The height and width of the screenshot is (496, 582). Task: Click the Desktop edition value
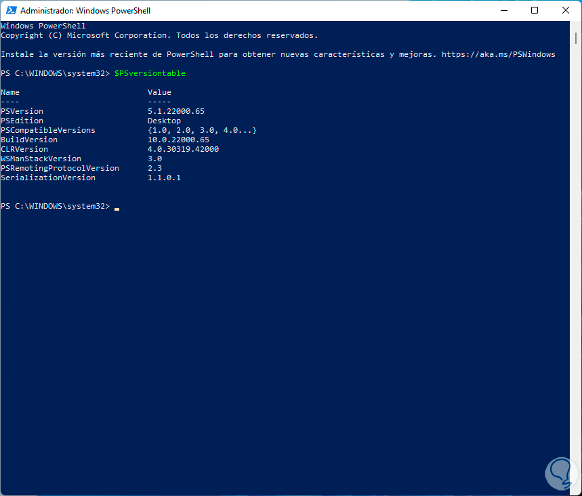pos(164,121)
